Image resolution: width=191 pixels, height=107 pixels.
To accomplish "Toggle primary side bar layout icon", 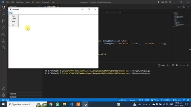I will (159, 2).
